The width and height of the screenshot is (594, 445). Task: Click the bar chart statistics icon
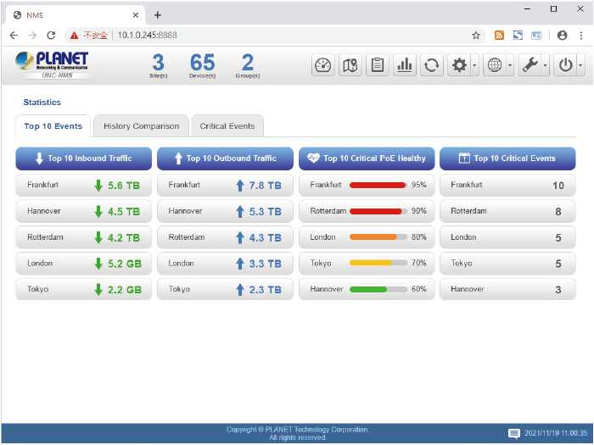click(405, 65)
